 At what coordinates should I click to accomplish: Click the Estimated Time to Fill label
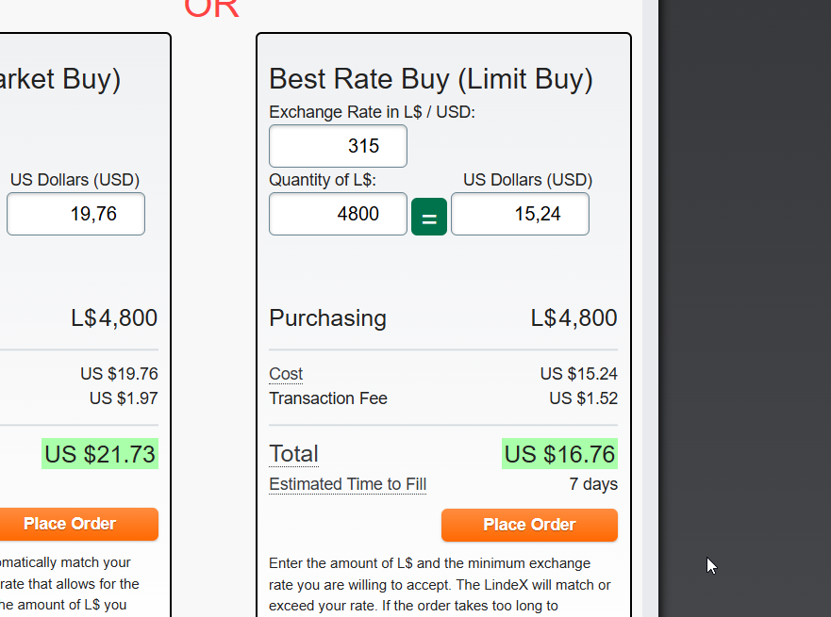click(347, 484)
